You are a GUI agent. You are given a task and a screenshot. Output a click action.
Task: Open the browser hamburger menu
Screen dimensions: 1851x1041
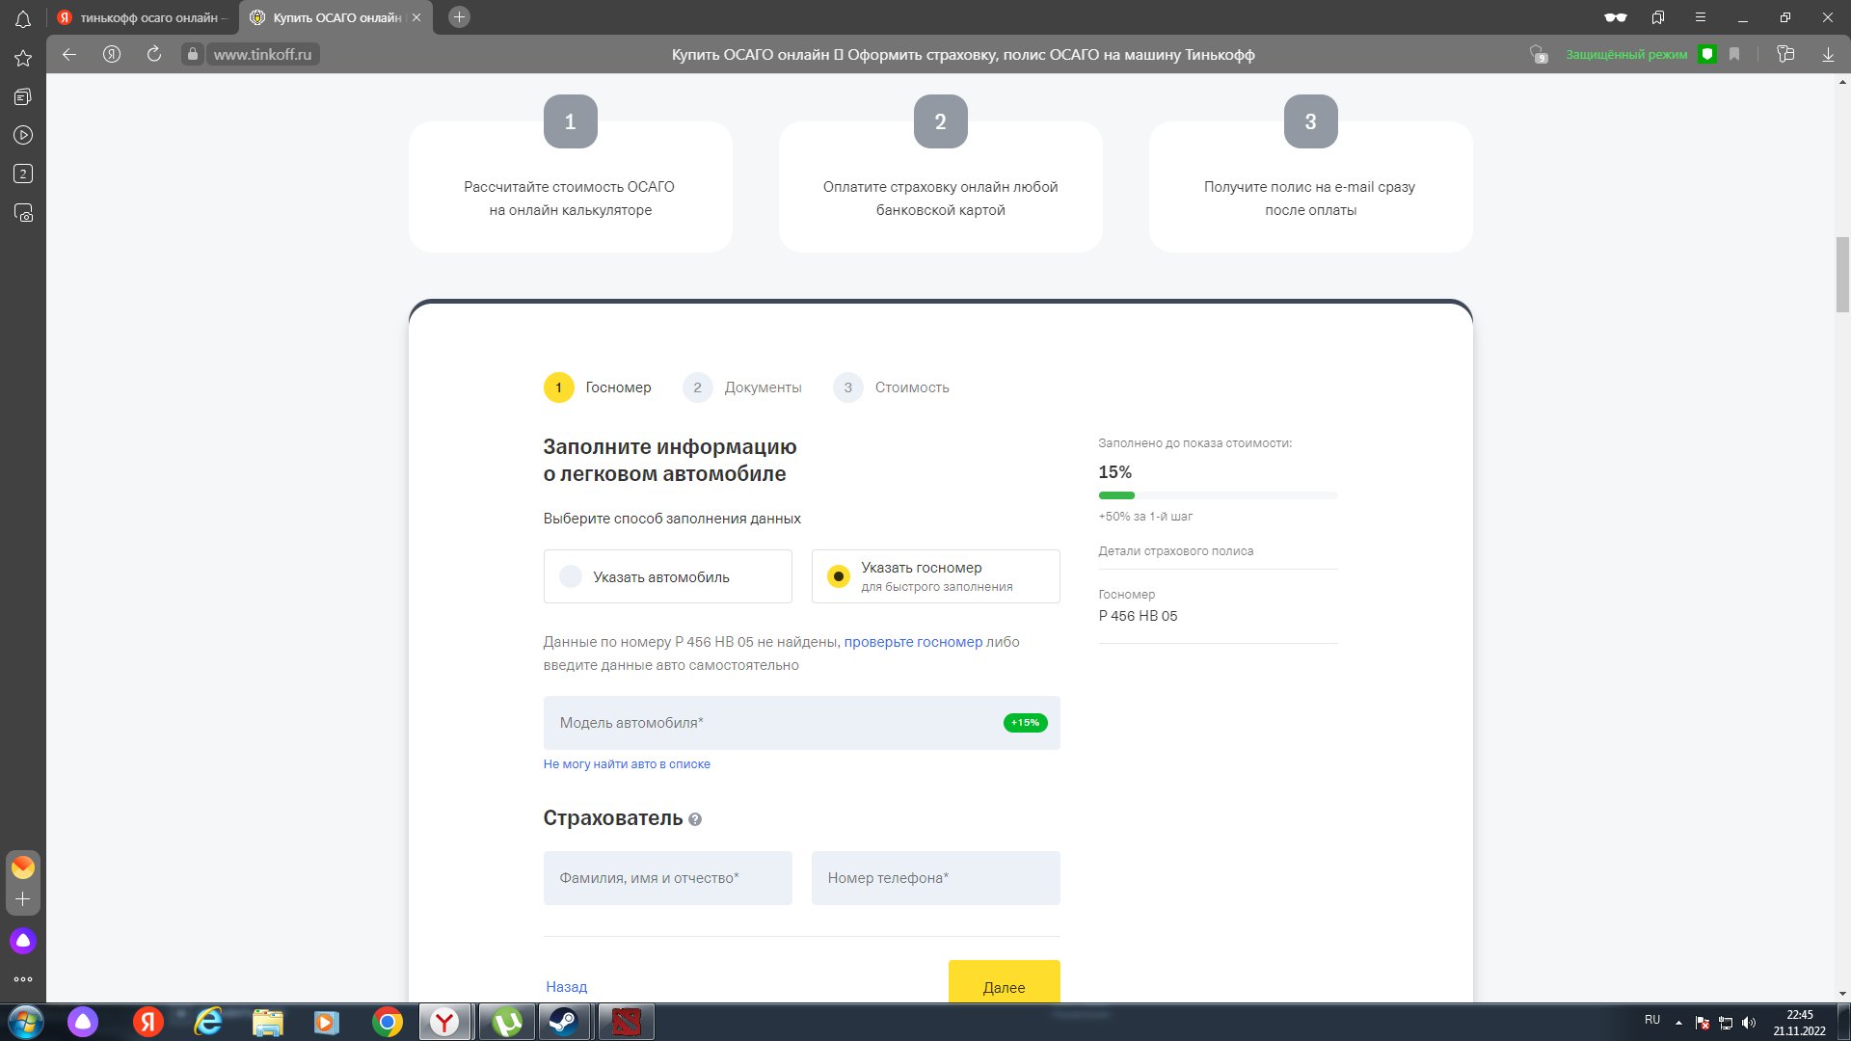pos(1701,17)
